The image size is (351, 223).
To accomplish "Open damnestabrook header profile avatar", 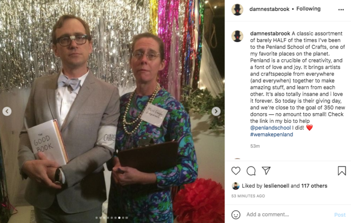I will [x=237, y=10].
